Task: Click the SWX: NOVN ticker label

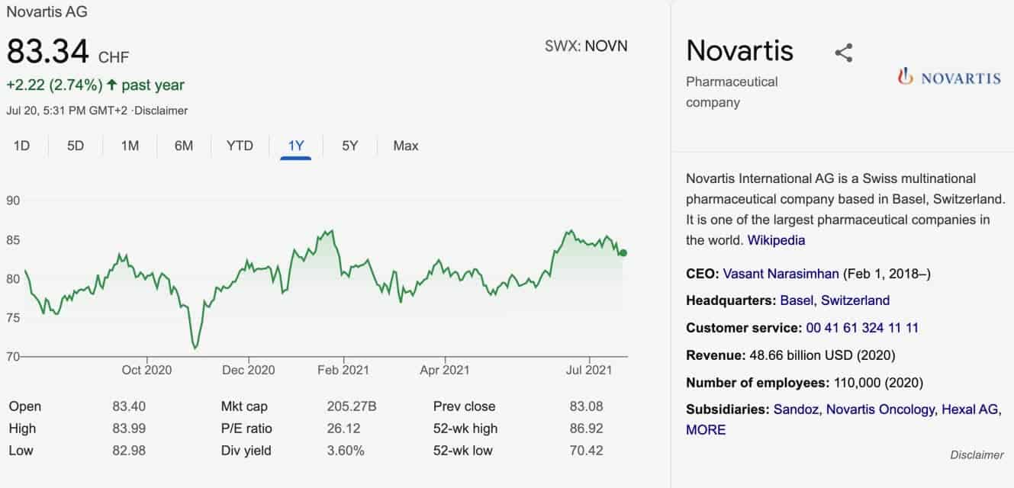Action: pos(586,46)
